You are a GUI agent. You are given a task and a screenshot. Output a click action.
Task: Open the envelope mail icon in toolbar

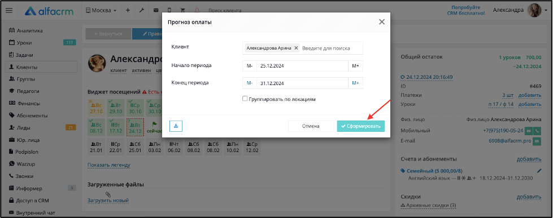pos(155,11)
